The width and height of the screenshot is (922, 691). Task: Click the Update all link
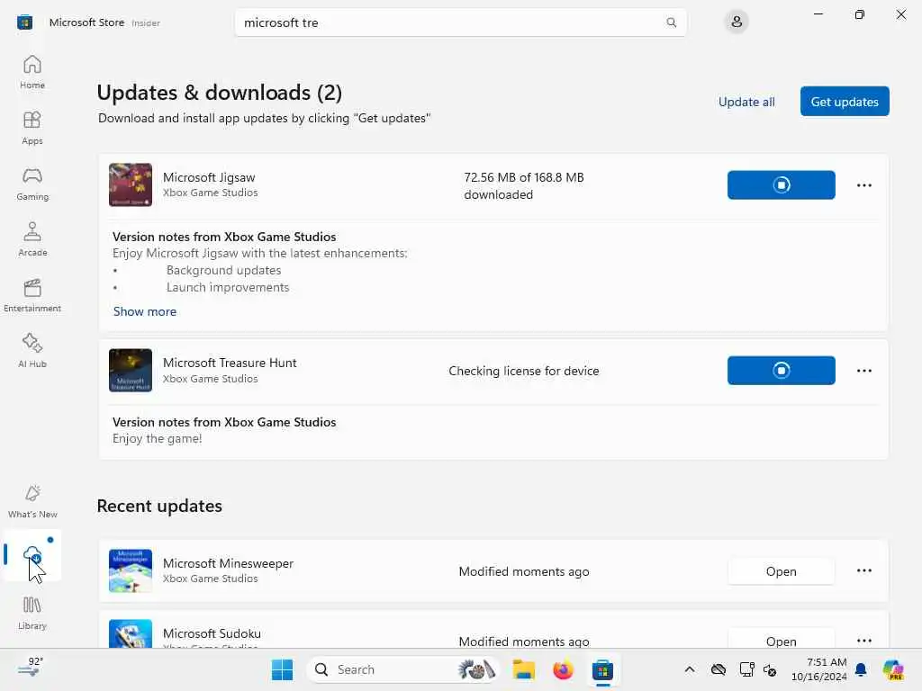click(x=746, y=102)
